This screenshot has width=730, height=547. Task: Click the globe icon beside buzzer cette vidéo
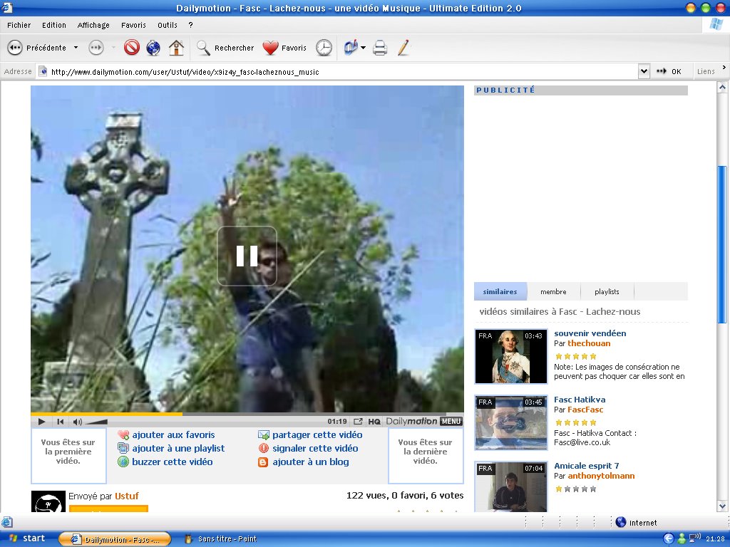pyautogui.click(x=123, y=462)
